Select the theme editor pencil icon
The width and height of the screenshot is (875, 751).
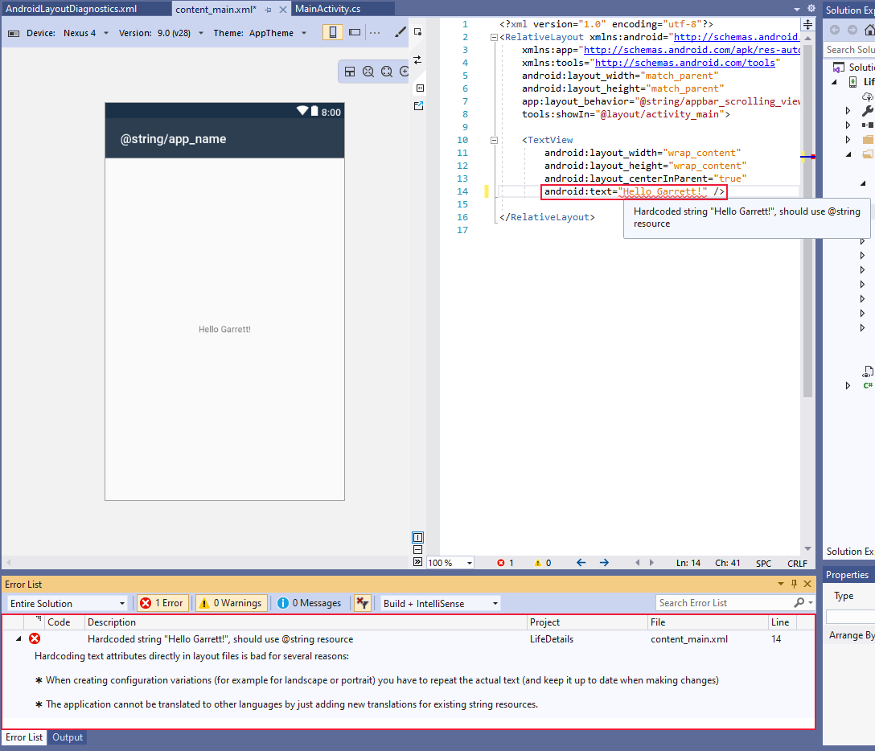[x=400, y=33]
